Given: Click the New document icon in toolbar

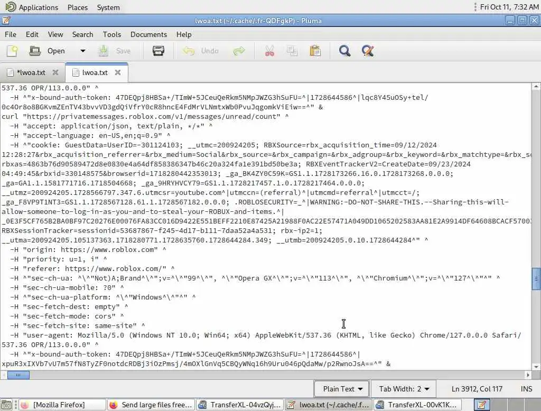Looking at the screenshot, I should click(13, 51).
